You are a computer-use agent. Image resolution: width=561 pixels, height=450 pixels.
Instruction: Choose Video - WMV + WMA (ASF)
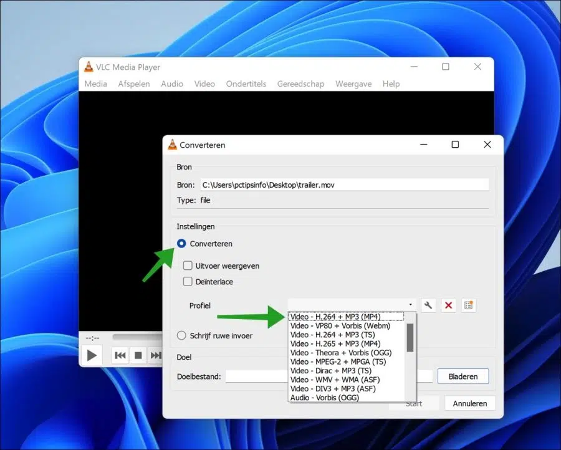click(347, 380)
